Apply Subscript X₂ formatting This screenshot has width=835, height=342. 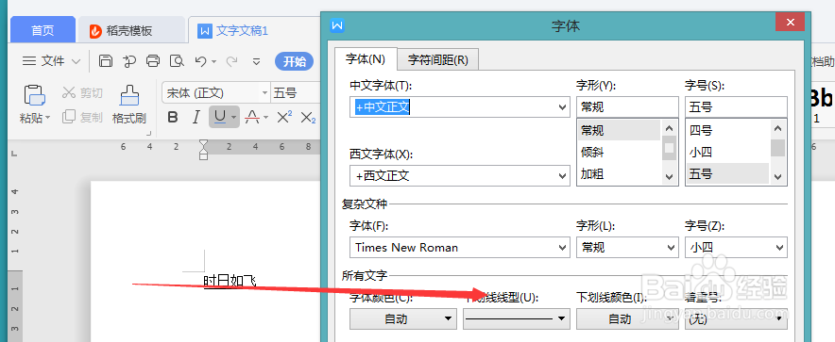pos(308,118)
